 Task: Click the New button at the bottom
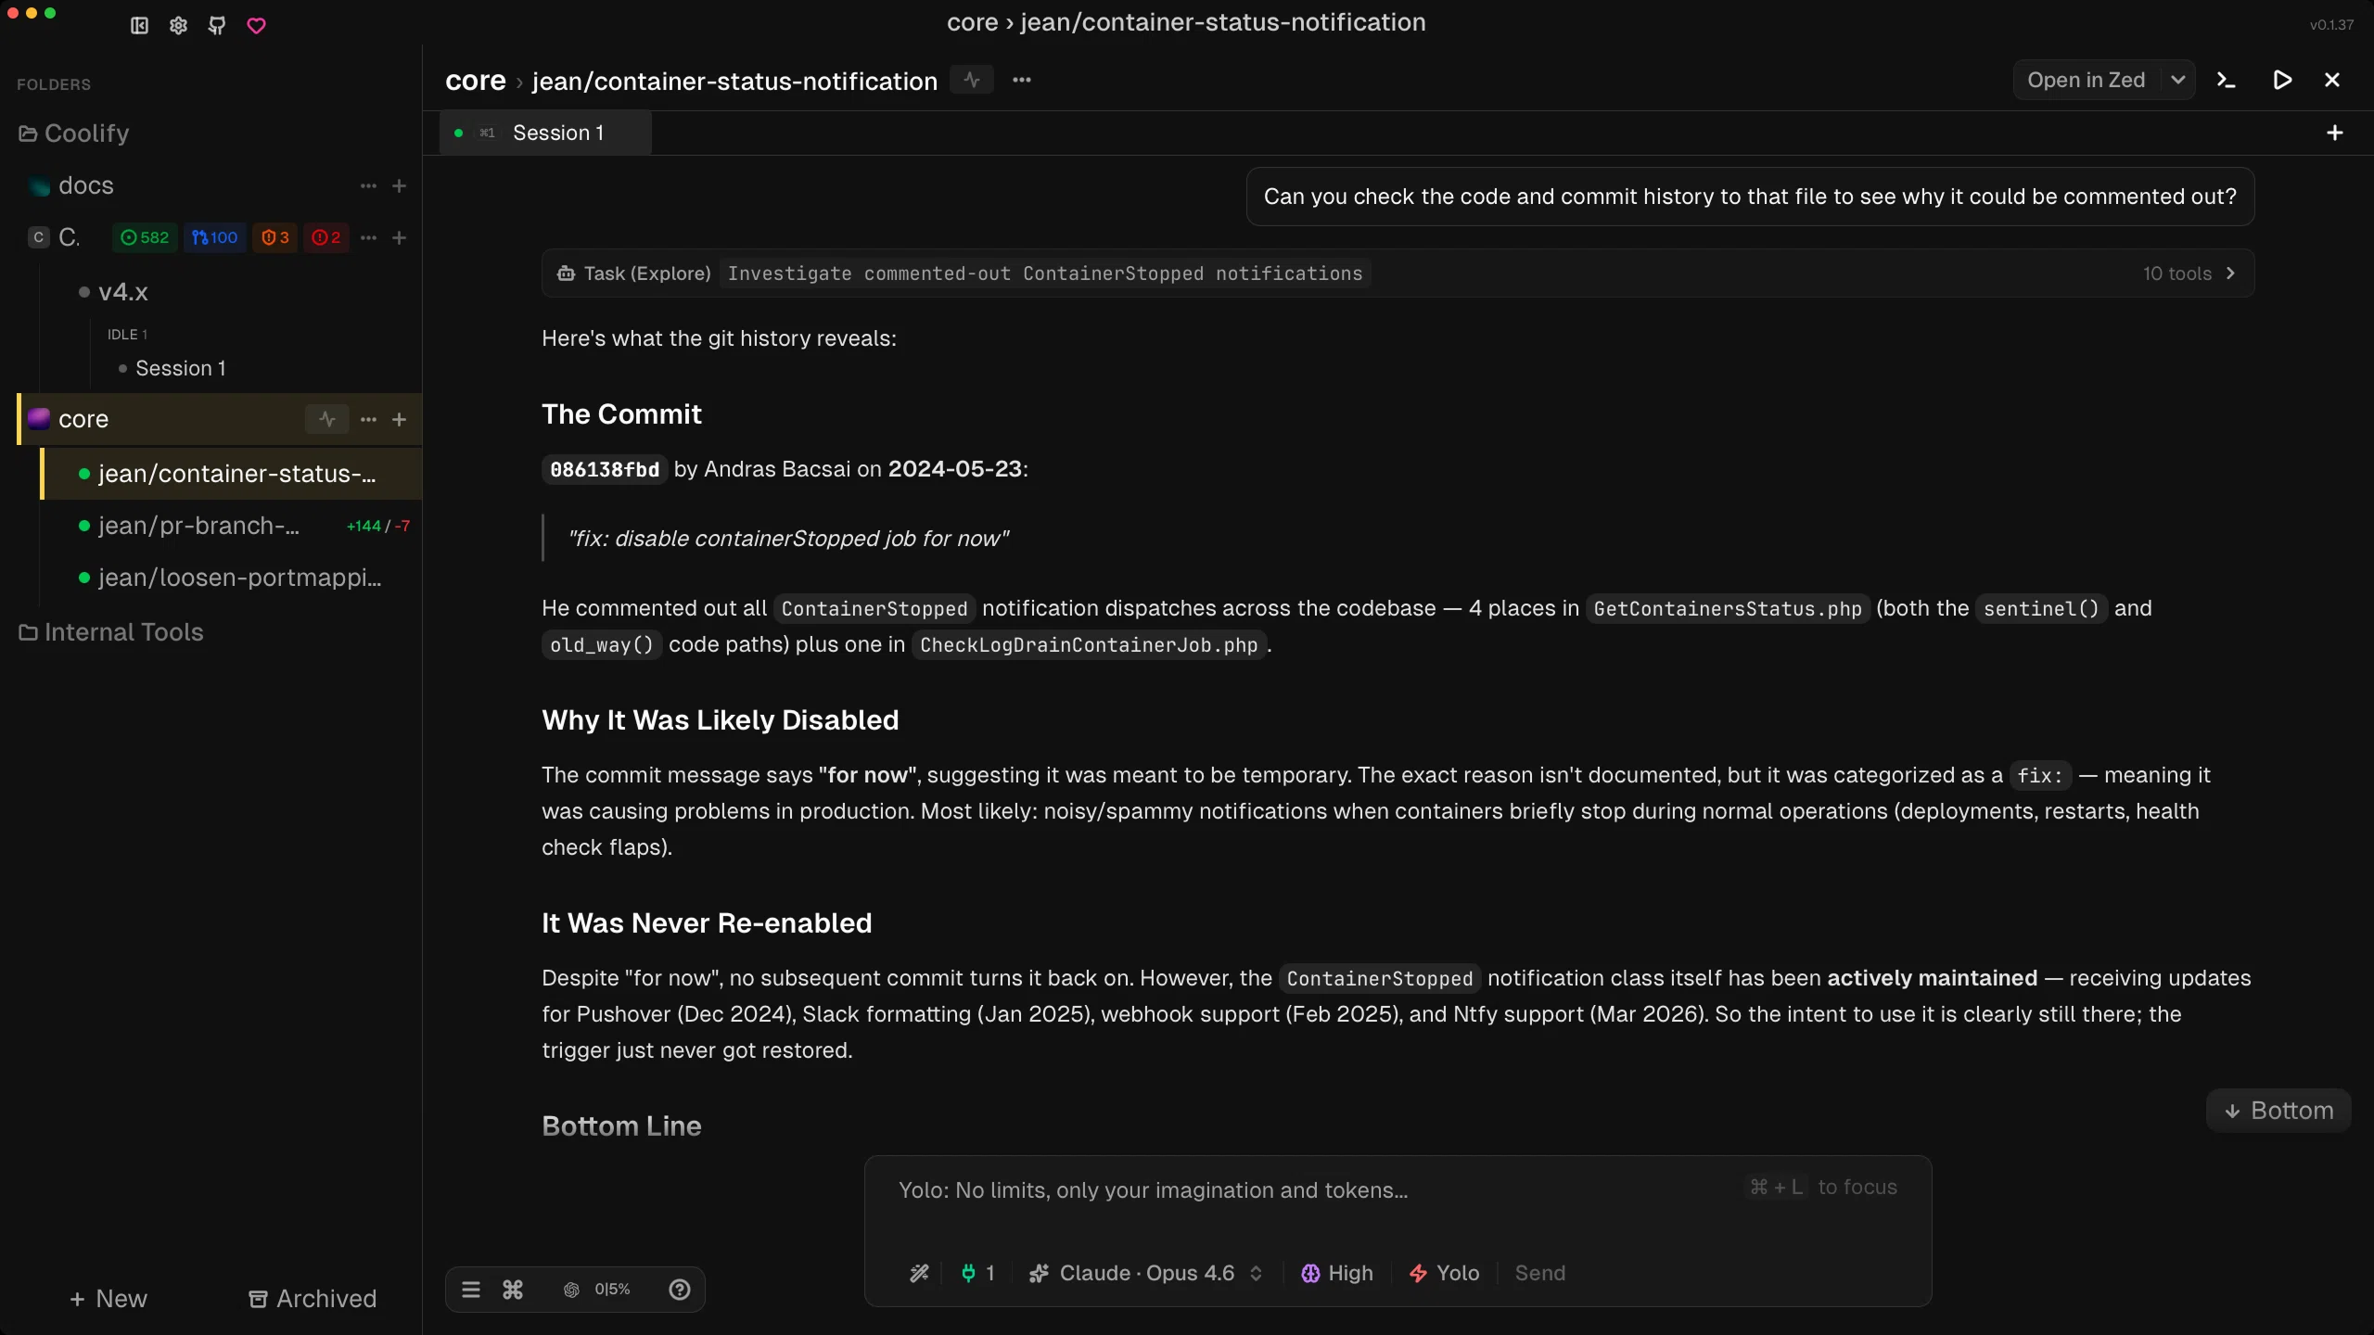click(108, 1298)
